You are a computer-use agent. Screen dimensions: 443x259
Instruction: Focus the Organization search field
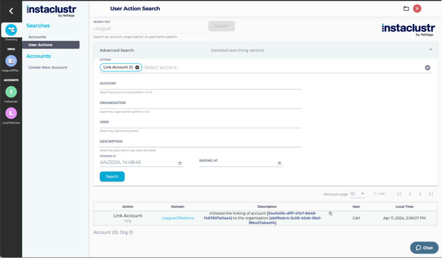pos(200,105)
